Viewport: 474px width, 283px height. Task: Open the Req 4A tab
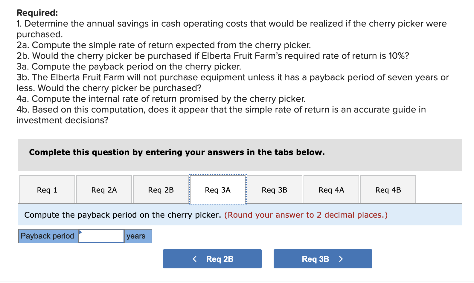click(x=331, y=190)
